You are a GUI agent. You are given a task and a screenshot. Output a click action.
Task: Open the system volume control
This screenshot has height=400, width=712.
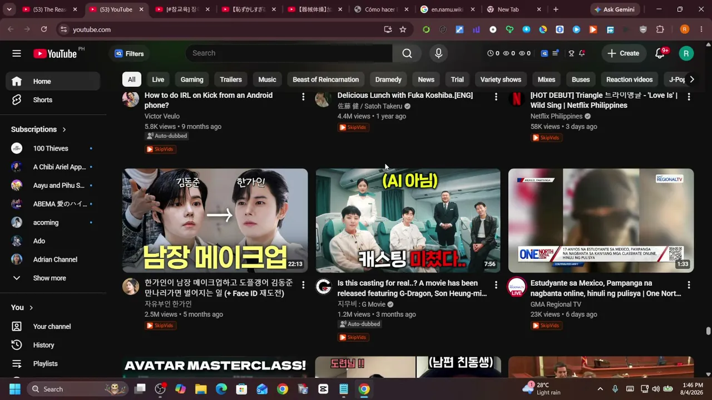(x=656, y=389)
